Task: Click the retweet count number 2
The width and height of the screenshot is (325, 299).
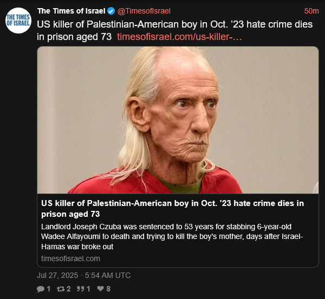Action: pyautogui.click(x=69, y=289)
